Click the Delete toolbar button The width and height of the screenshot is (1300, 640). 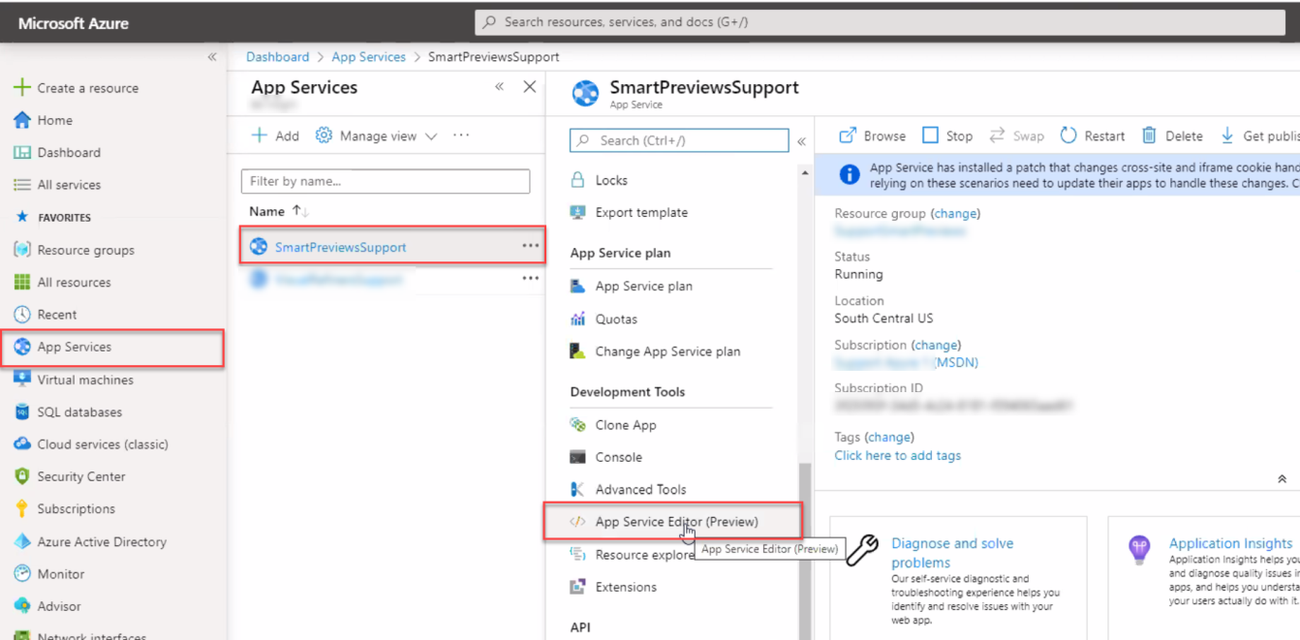point(1171,136)
